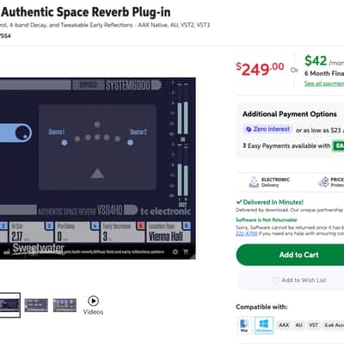Open video settings gear icon

pos(175,252)
